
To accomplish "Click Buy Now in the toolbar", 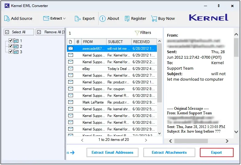I will coord(163,19).
